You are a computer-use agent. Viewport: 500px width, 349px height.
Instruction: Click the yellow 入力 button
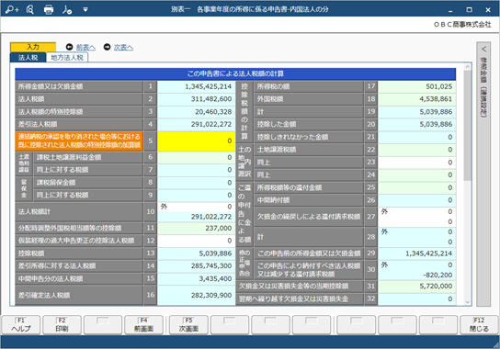[x=33, y=47]
